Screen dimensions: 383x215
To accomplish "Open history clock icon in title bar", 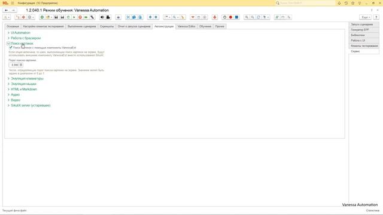I will click(346, 3).
